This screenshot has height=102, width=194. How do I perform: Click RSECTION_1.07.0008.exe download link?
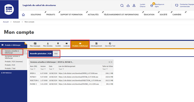click(80, 80)
